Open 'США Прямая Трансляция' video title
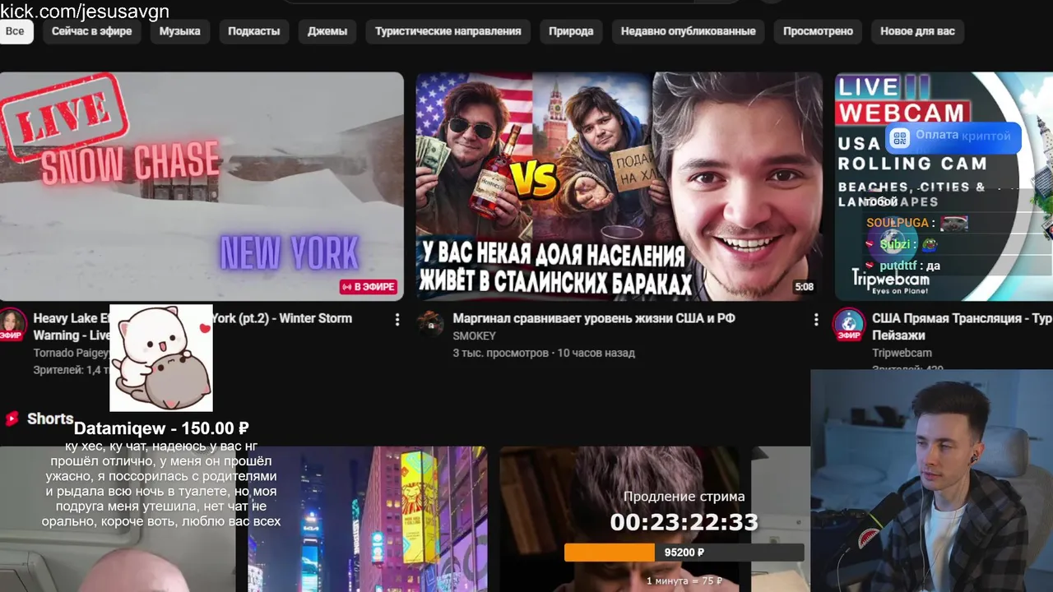This screenshot has height=592, width=1053. pyautogui.click(x=962, y=326)
